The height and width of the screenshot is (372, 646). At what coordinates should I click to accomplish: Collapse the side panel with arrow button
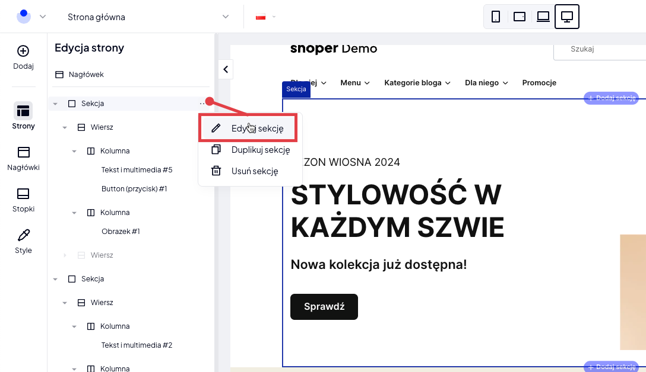click(226, 69)
